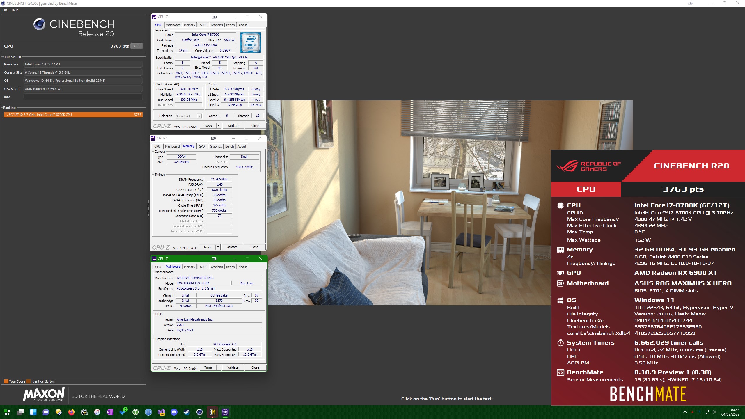
Task: Select the 6C/12T i7-8700K ranking row
Action: [x=73, y=115]
